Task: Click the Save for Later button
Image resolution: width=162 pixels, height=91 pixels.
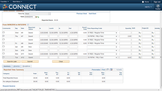Action: click(x=12, y=61)
